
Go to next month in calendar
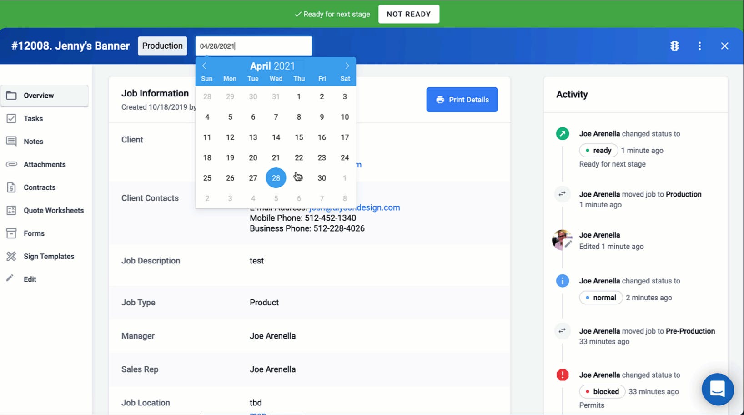(x=347, y=66)
